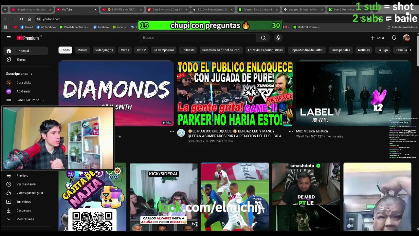Open Playlists in the sidebar

[26, 175]
